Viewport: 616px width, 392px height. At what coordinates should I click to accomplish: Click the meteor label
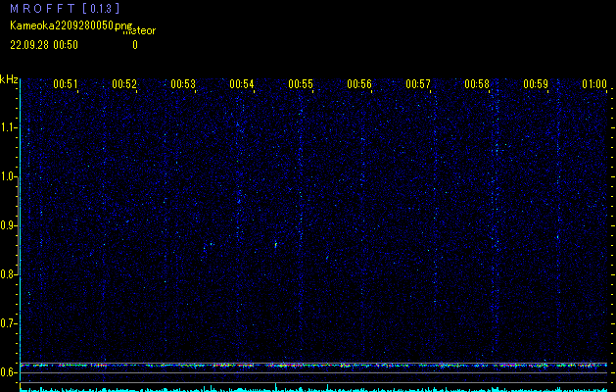click(x=139, y=30)
